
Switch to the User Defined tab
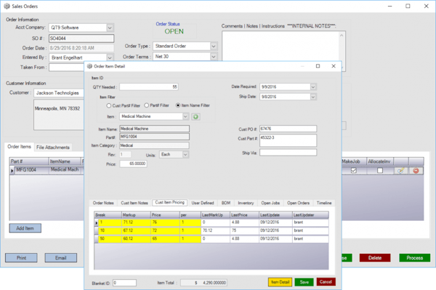pyautogui.click(x=203, y=203)
